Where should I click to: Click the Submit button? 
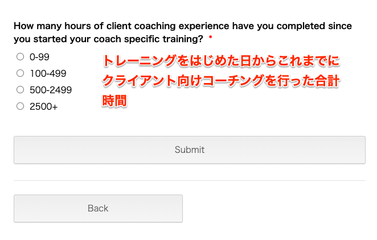(189, 150)
